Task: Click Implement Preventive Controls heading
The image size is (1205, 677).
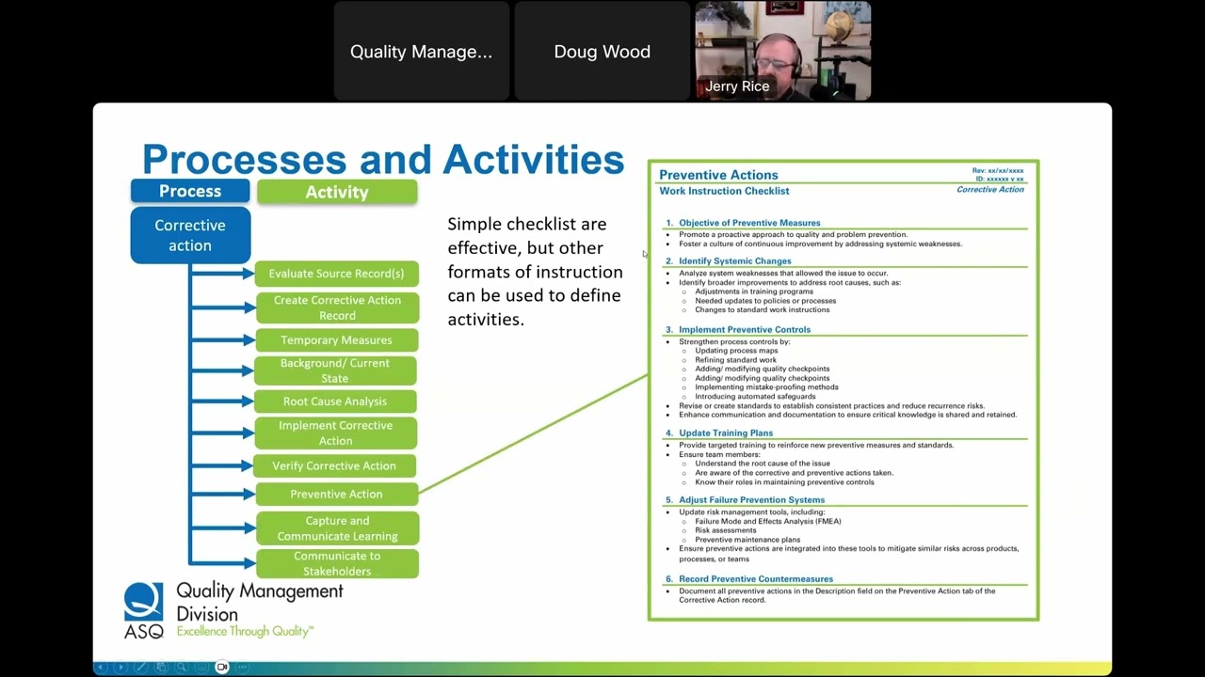Action: (745, 329)
